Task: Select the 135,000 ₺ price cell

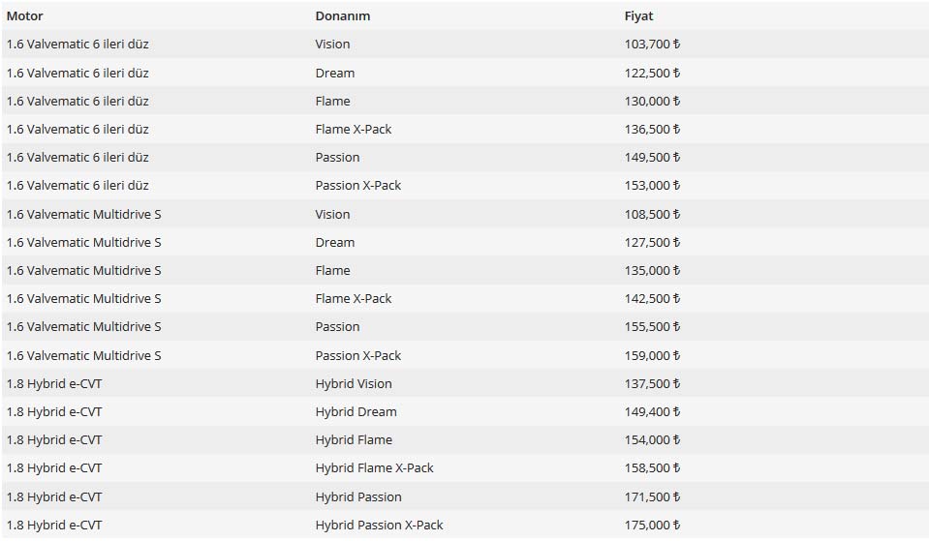Action: (x=652, y=270)
